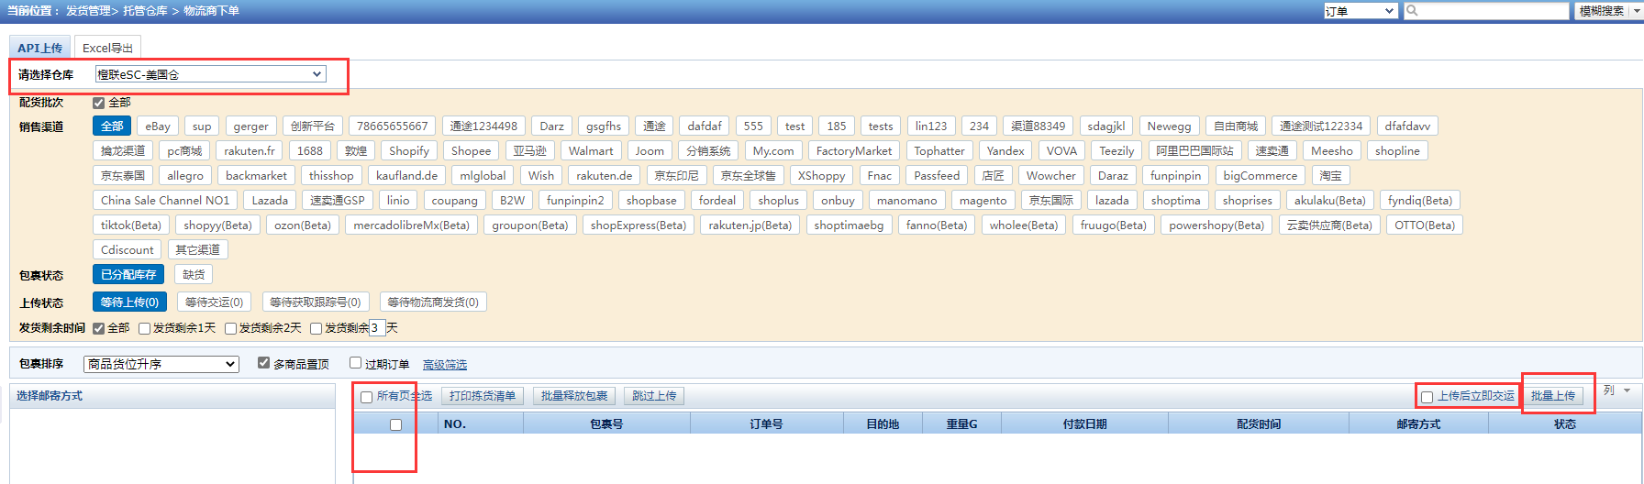The height and width of the screenshot is (484, 1644).
Task: Filter by magento channel
Action: click(983, 200)
